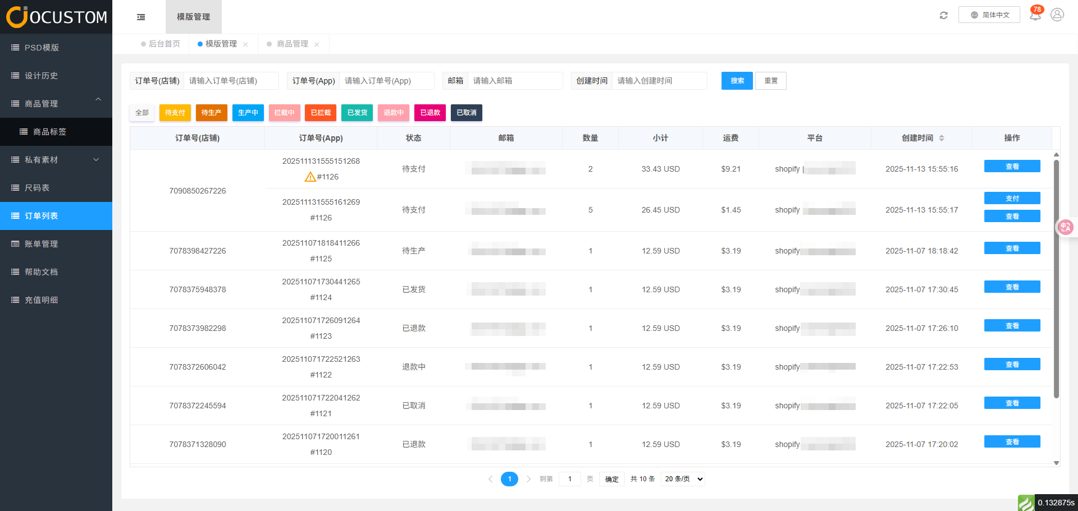The image size is (1078, 511).
Task: Open the 20 条/页 page size dropdown
Action: [x=683, y=479]
